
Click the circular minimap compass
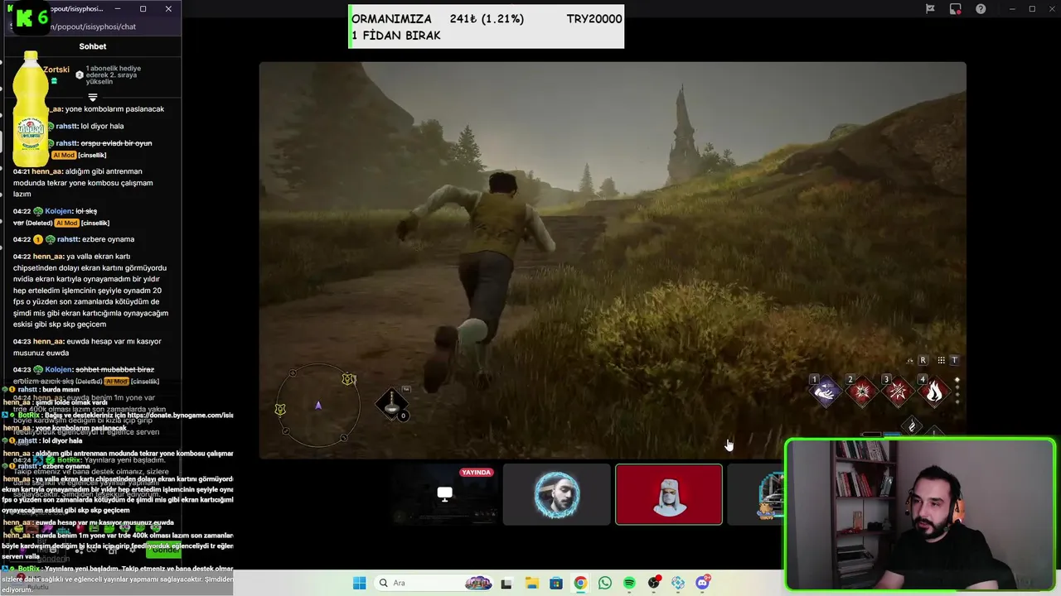pyautogui.click(x=318, y=406)
